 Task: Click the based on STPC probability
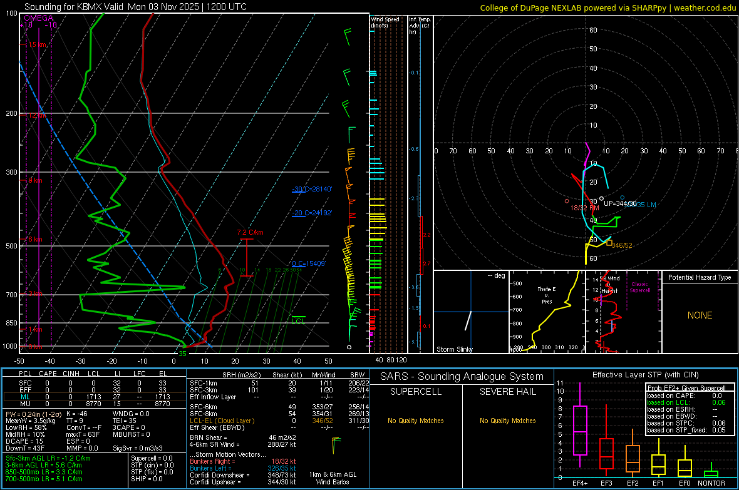[x=686, y=423]
